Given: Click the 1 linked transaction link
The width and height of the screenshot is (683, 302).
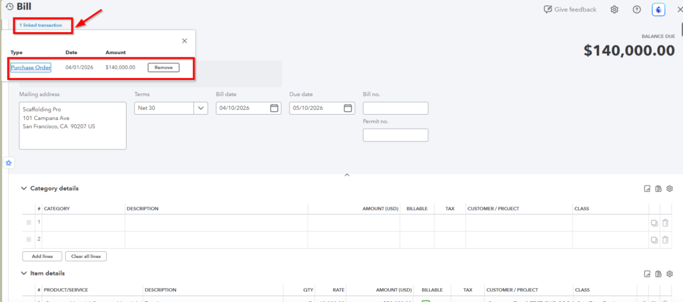Looking at the screenshot, I should [x=41, y=25].
